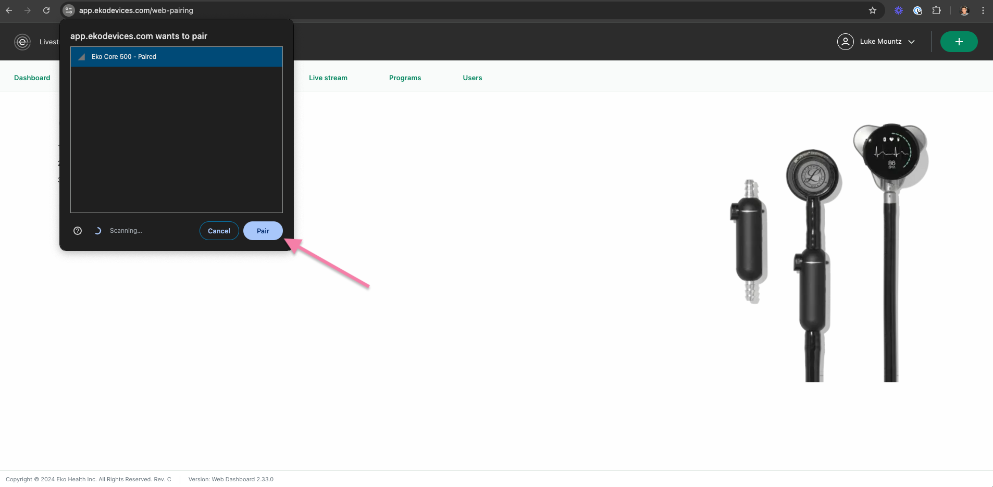The height and width of the screenshot is (487, 993).
Task: Click the Chrome profile avatar icon
Action: click(x=964, y=10)
